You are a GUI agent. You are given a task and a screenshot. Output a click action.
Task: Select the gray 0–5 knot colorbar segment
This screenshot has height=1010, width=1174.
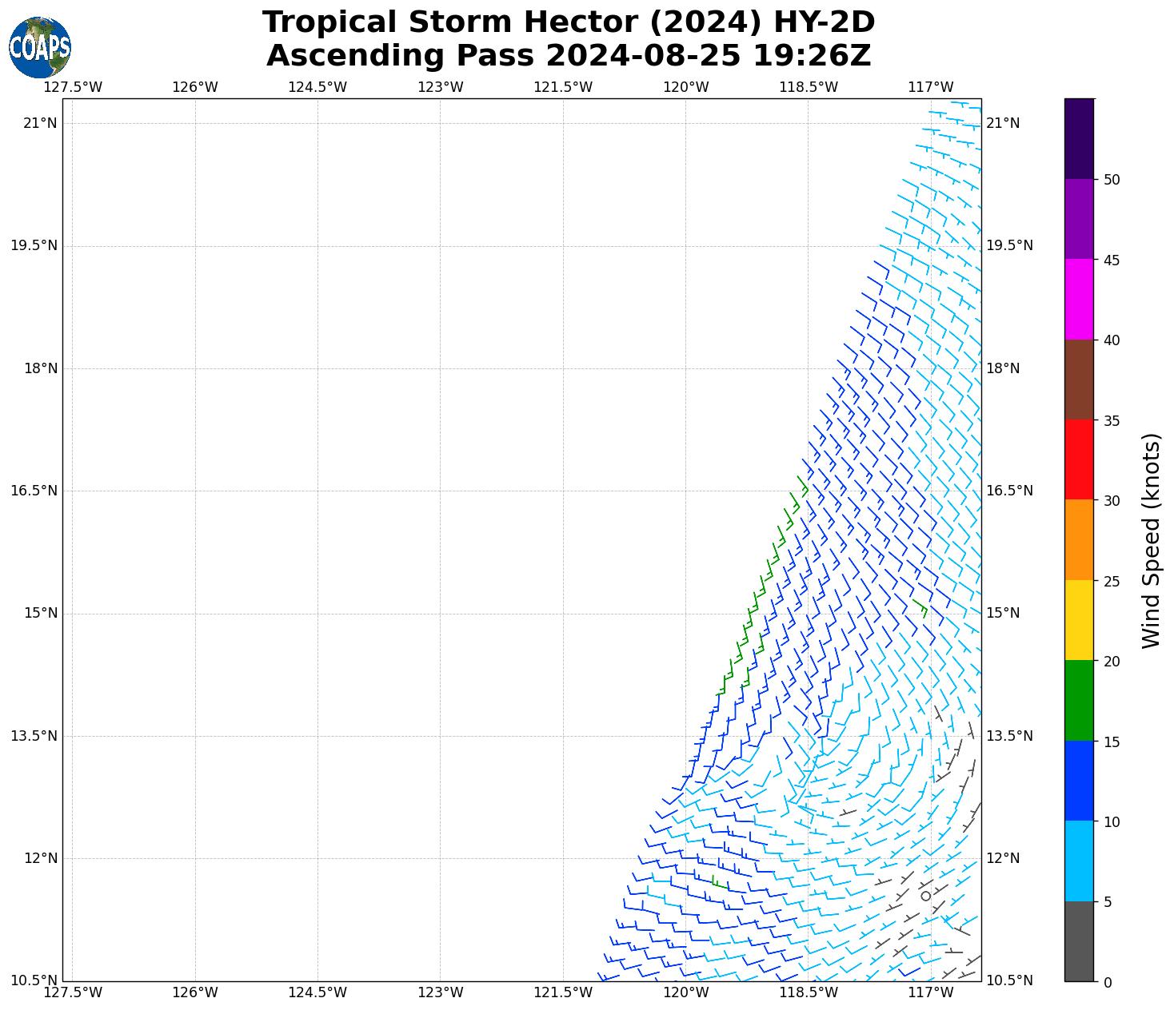tap(1079, 940)
